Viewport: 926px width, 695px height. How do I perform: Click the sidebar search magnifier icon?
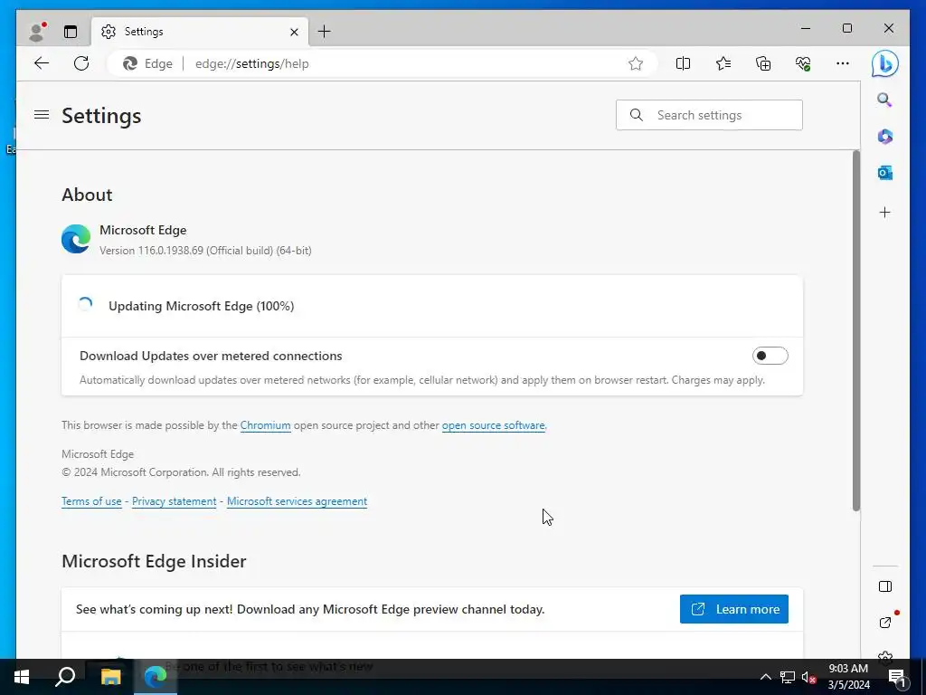884,100
